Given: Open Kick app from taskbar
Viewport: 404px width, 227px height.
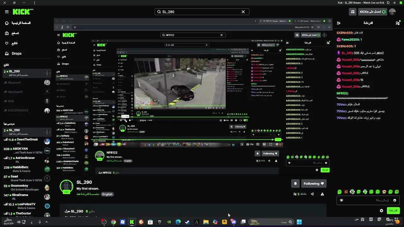Looking at the screenshot, I should pyautogui.click(x=132, y=222).
